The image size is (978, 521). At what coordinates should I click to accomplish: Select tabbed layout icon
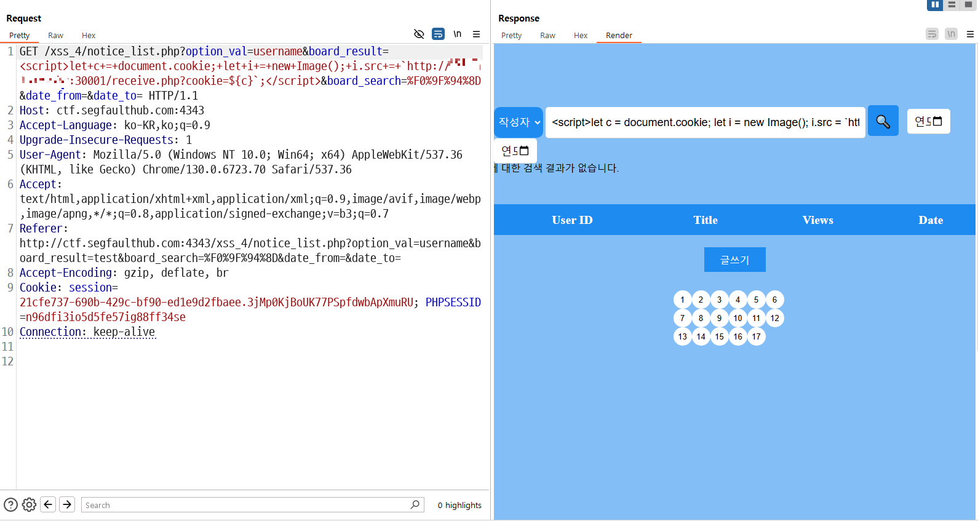coord(968,4)
